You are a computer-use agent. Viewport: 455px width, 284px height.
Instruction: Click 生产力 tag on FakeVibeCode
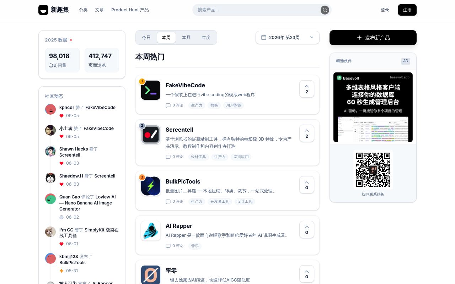pos(197,105)
